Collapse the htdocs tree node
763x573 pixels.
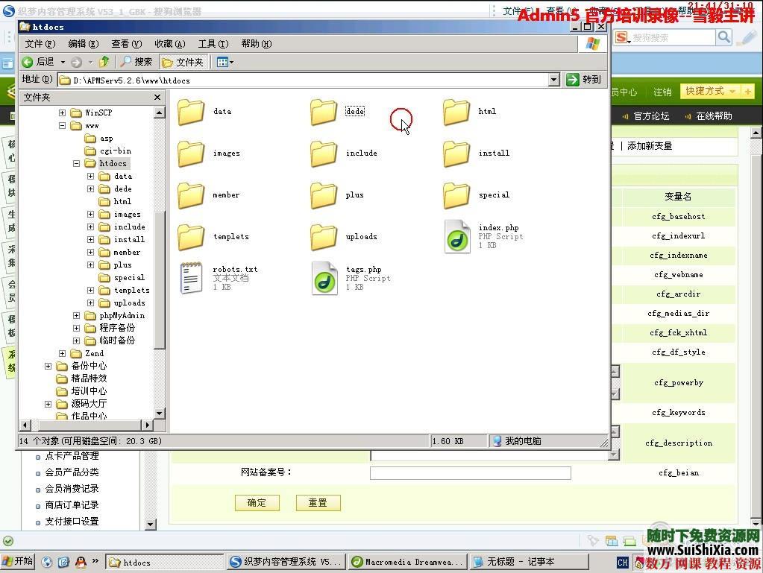pyautogui.click(x=77, y=163)
